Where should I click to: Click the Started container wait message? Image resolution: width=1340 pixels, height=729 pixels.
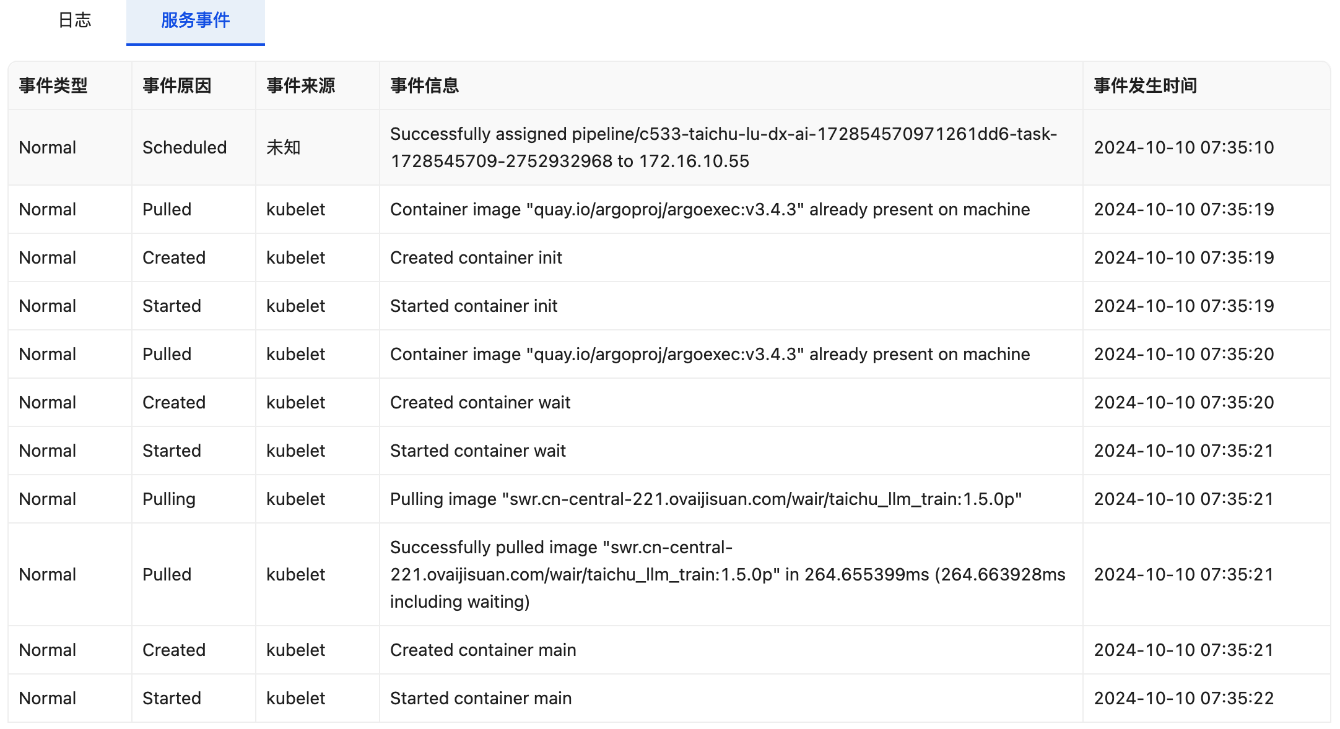click(478, 451)
